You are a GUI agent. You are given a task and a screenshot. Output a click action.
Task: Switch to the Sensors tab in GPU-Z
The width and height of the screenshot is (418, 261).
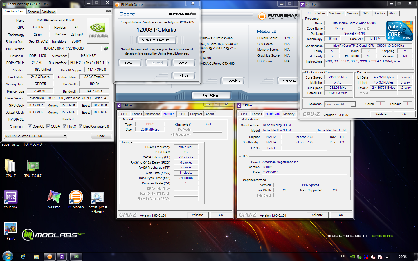pyautogui.click(x=33, y=12)
